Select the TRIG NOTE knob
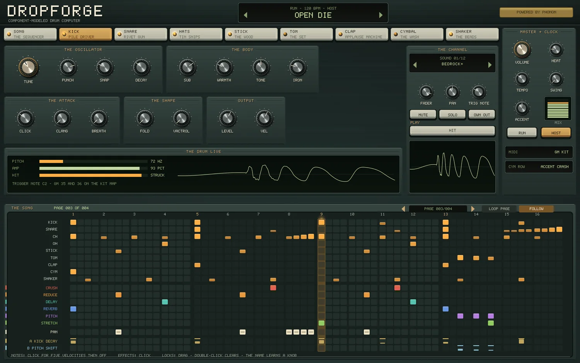The image size is (580, 363). tap(479, 92)
